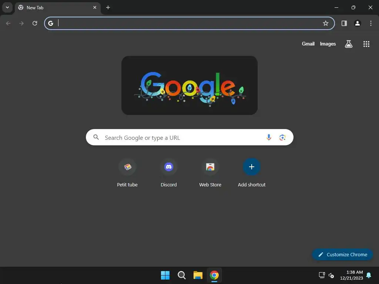Open the Windows Start menu
The width and height of the screenshot is (379, 284).
tap(165, 275)
